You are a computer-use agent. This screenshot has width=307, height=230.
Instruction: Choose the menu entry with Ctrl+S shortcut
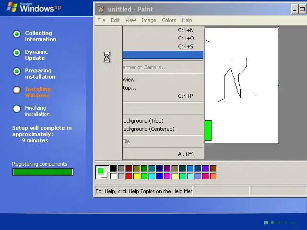[x=163, y=46]
